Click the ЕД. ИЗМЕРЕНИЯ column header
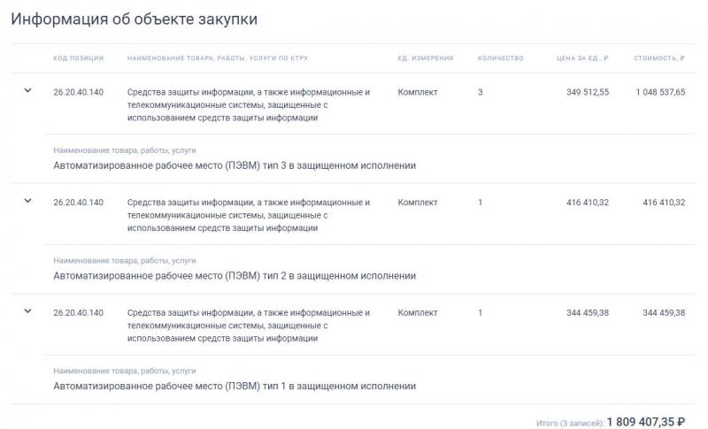Screen dimensions: 708x429 [426, 58]
